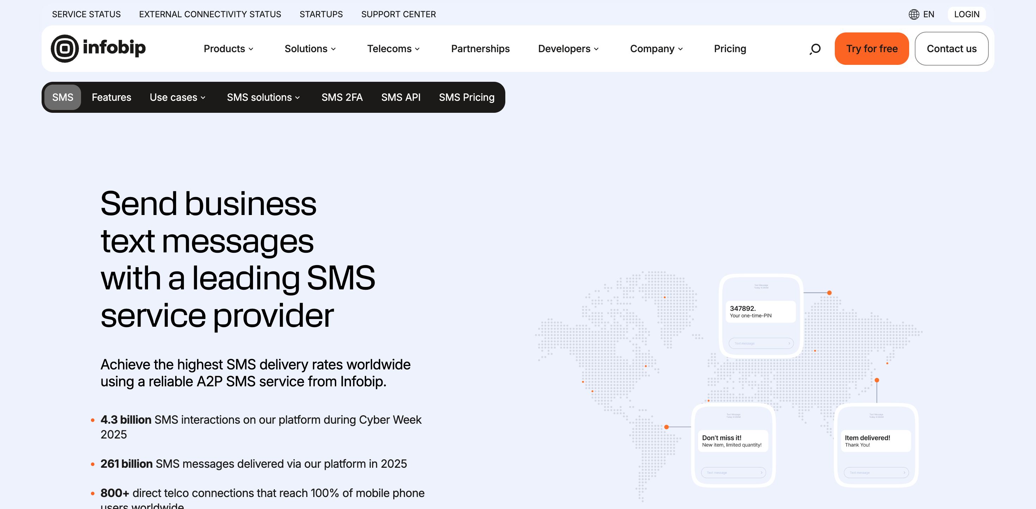Open the Developers dropdown menu
This screenshot has height=509, width=1036.
pyautogui.click(x=568, y=49)
